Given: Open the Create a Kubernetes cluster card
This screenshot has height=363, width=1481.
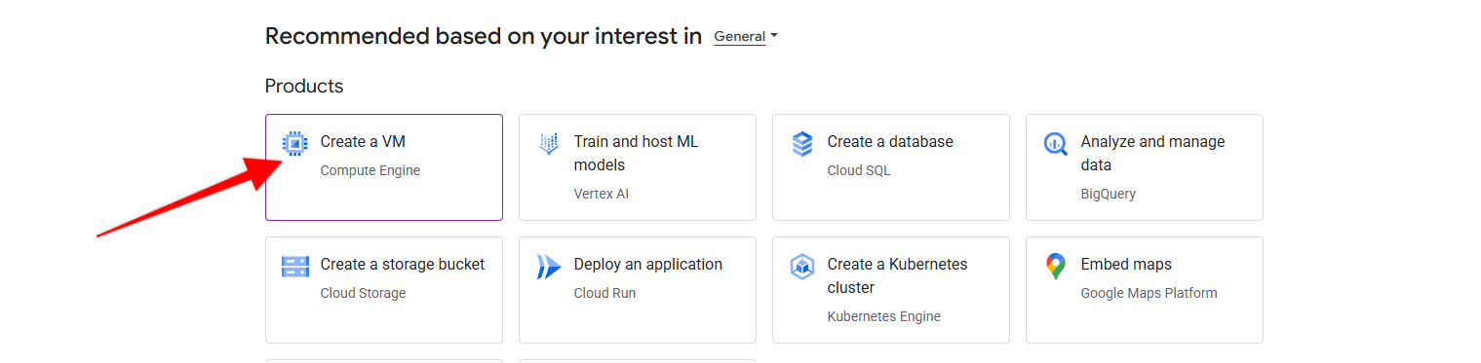Looking at the screenshot, I should pos(891,290).
